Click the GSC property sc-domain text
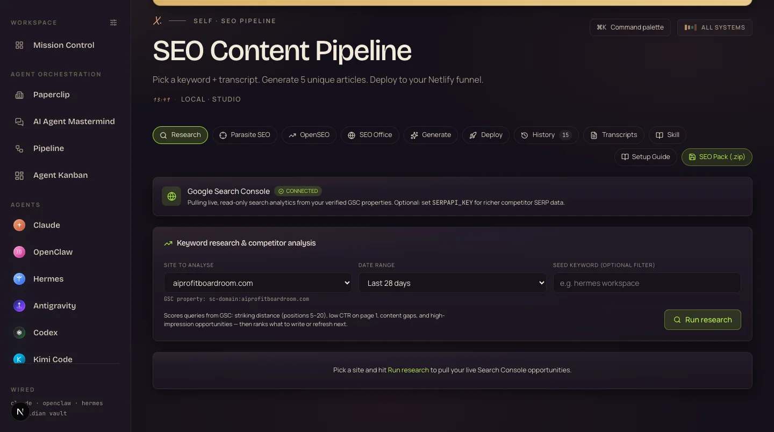 (236, 299)
